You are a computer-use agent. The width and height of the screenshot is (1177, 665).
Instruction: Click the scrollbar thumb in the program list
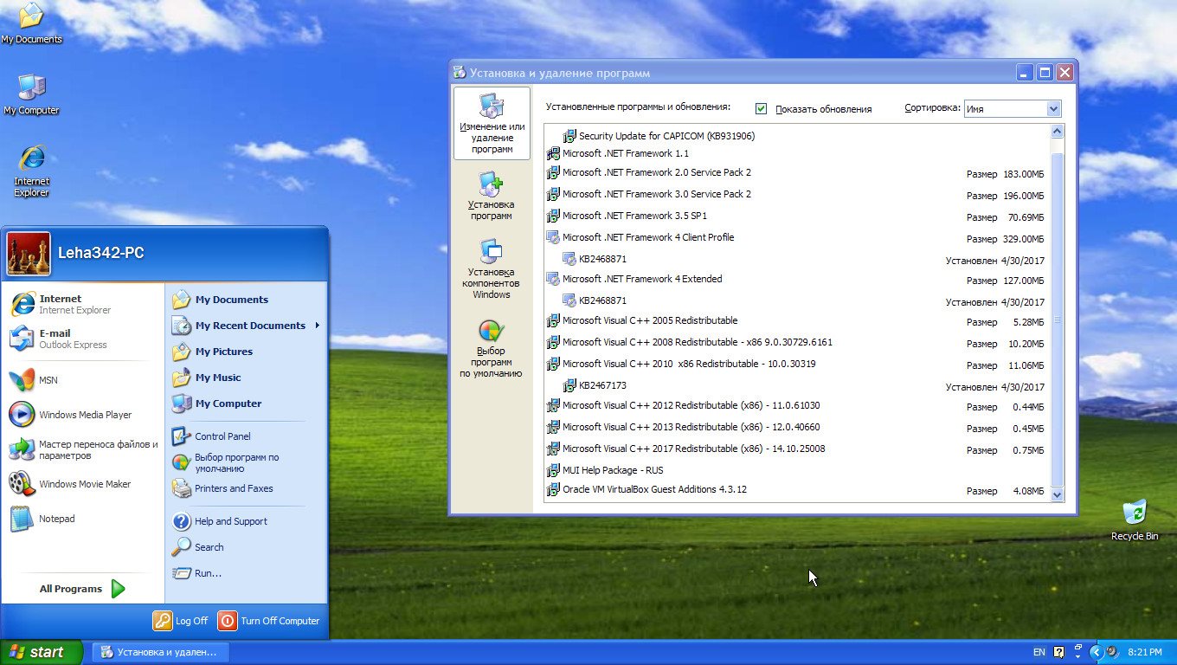[x=1057, y=320]
